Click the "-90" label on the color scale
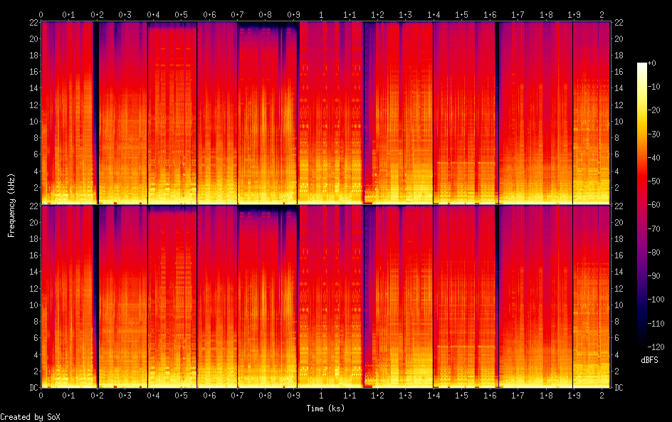 click(653, 276)
